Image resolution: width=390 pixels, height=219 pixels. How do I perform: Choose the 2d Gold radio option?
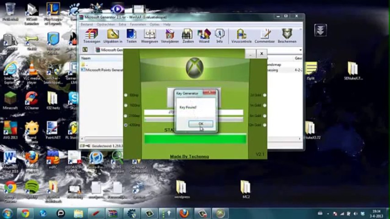pyautogui.click(x=265, y=95)
